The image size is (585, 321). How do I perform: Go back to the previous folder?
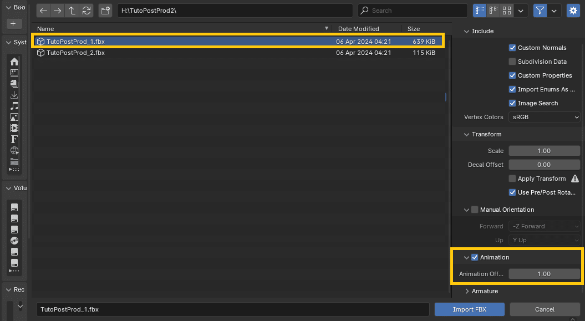click(x=44, y=11)
